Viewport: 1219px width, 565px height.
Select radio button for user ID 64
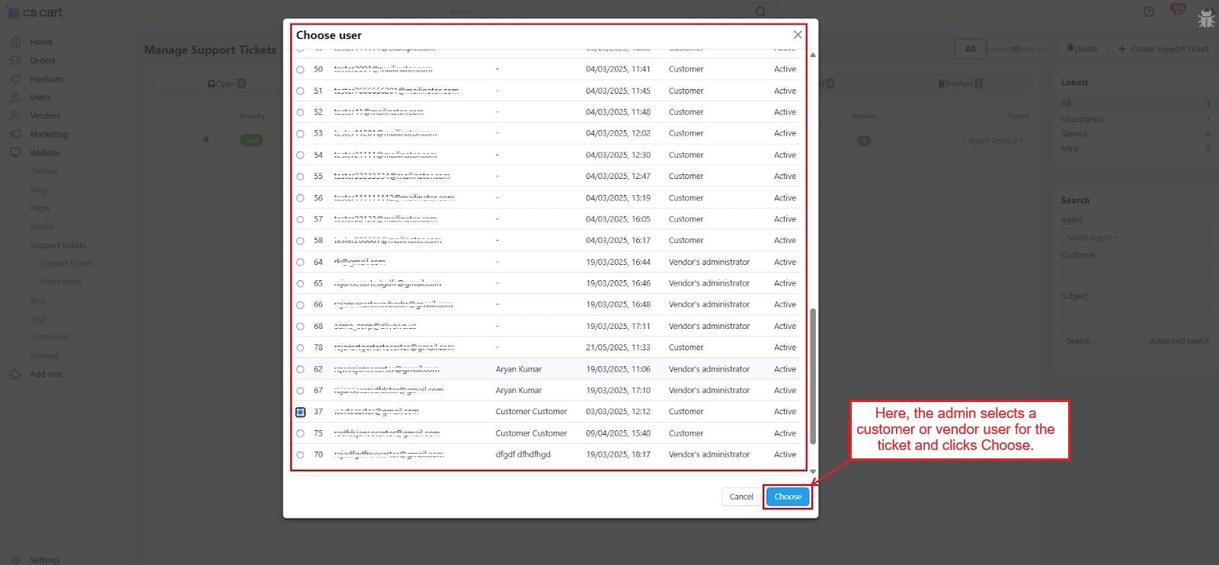tap(300, 262)
